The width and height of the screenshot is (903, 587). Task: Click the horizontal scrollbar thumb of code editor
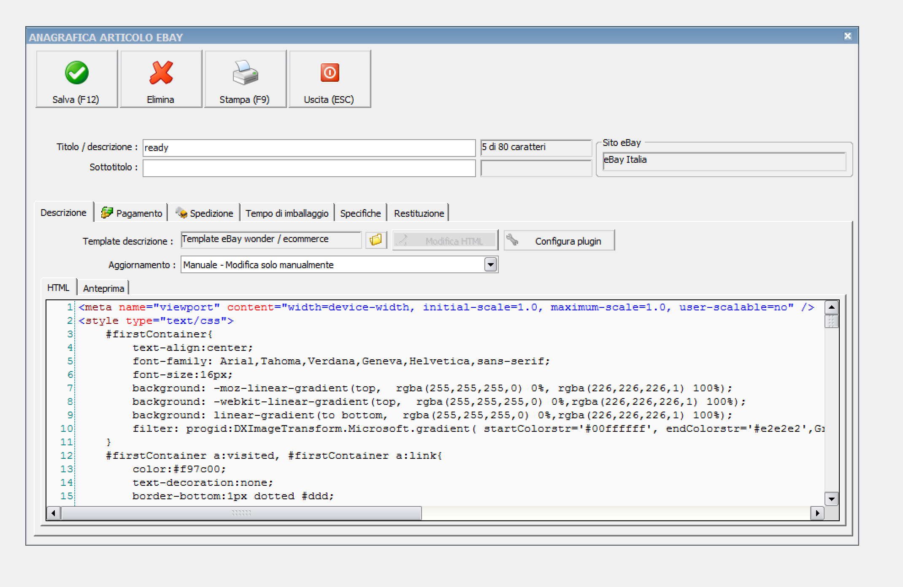(x=241, y=513)
